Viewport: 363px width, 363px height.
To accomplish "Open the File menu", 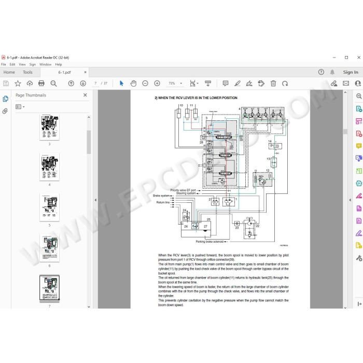I will [x=4, y=64].
